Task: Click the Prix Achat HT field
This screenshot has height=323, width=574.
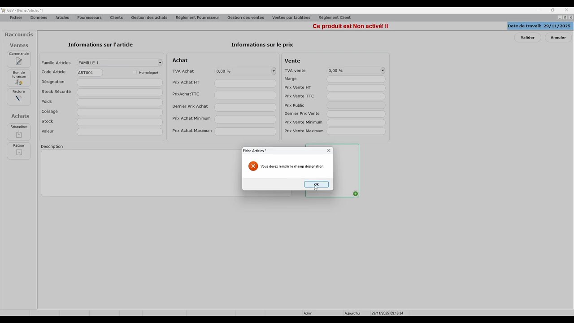Action: 245,83
